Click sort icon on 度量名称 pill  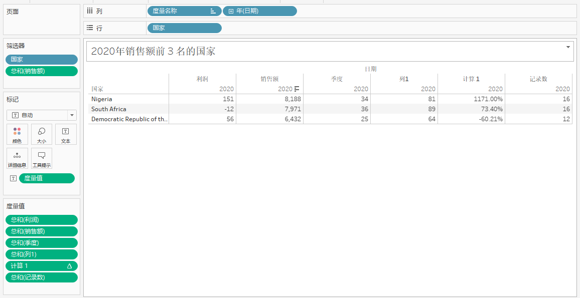tap(213, 11)
